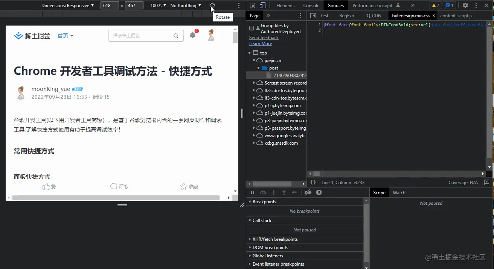This screenshot has height=269, width=494.
Task: Open the 100% zoom dropdown
Action: click(x=158, y=6)
